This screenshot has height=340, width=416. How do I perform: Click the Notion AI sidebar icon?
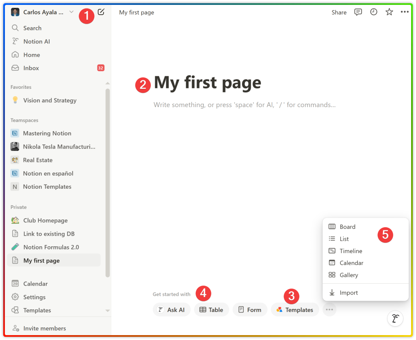coord(15,41)
